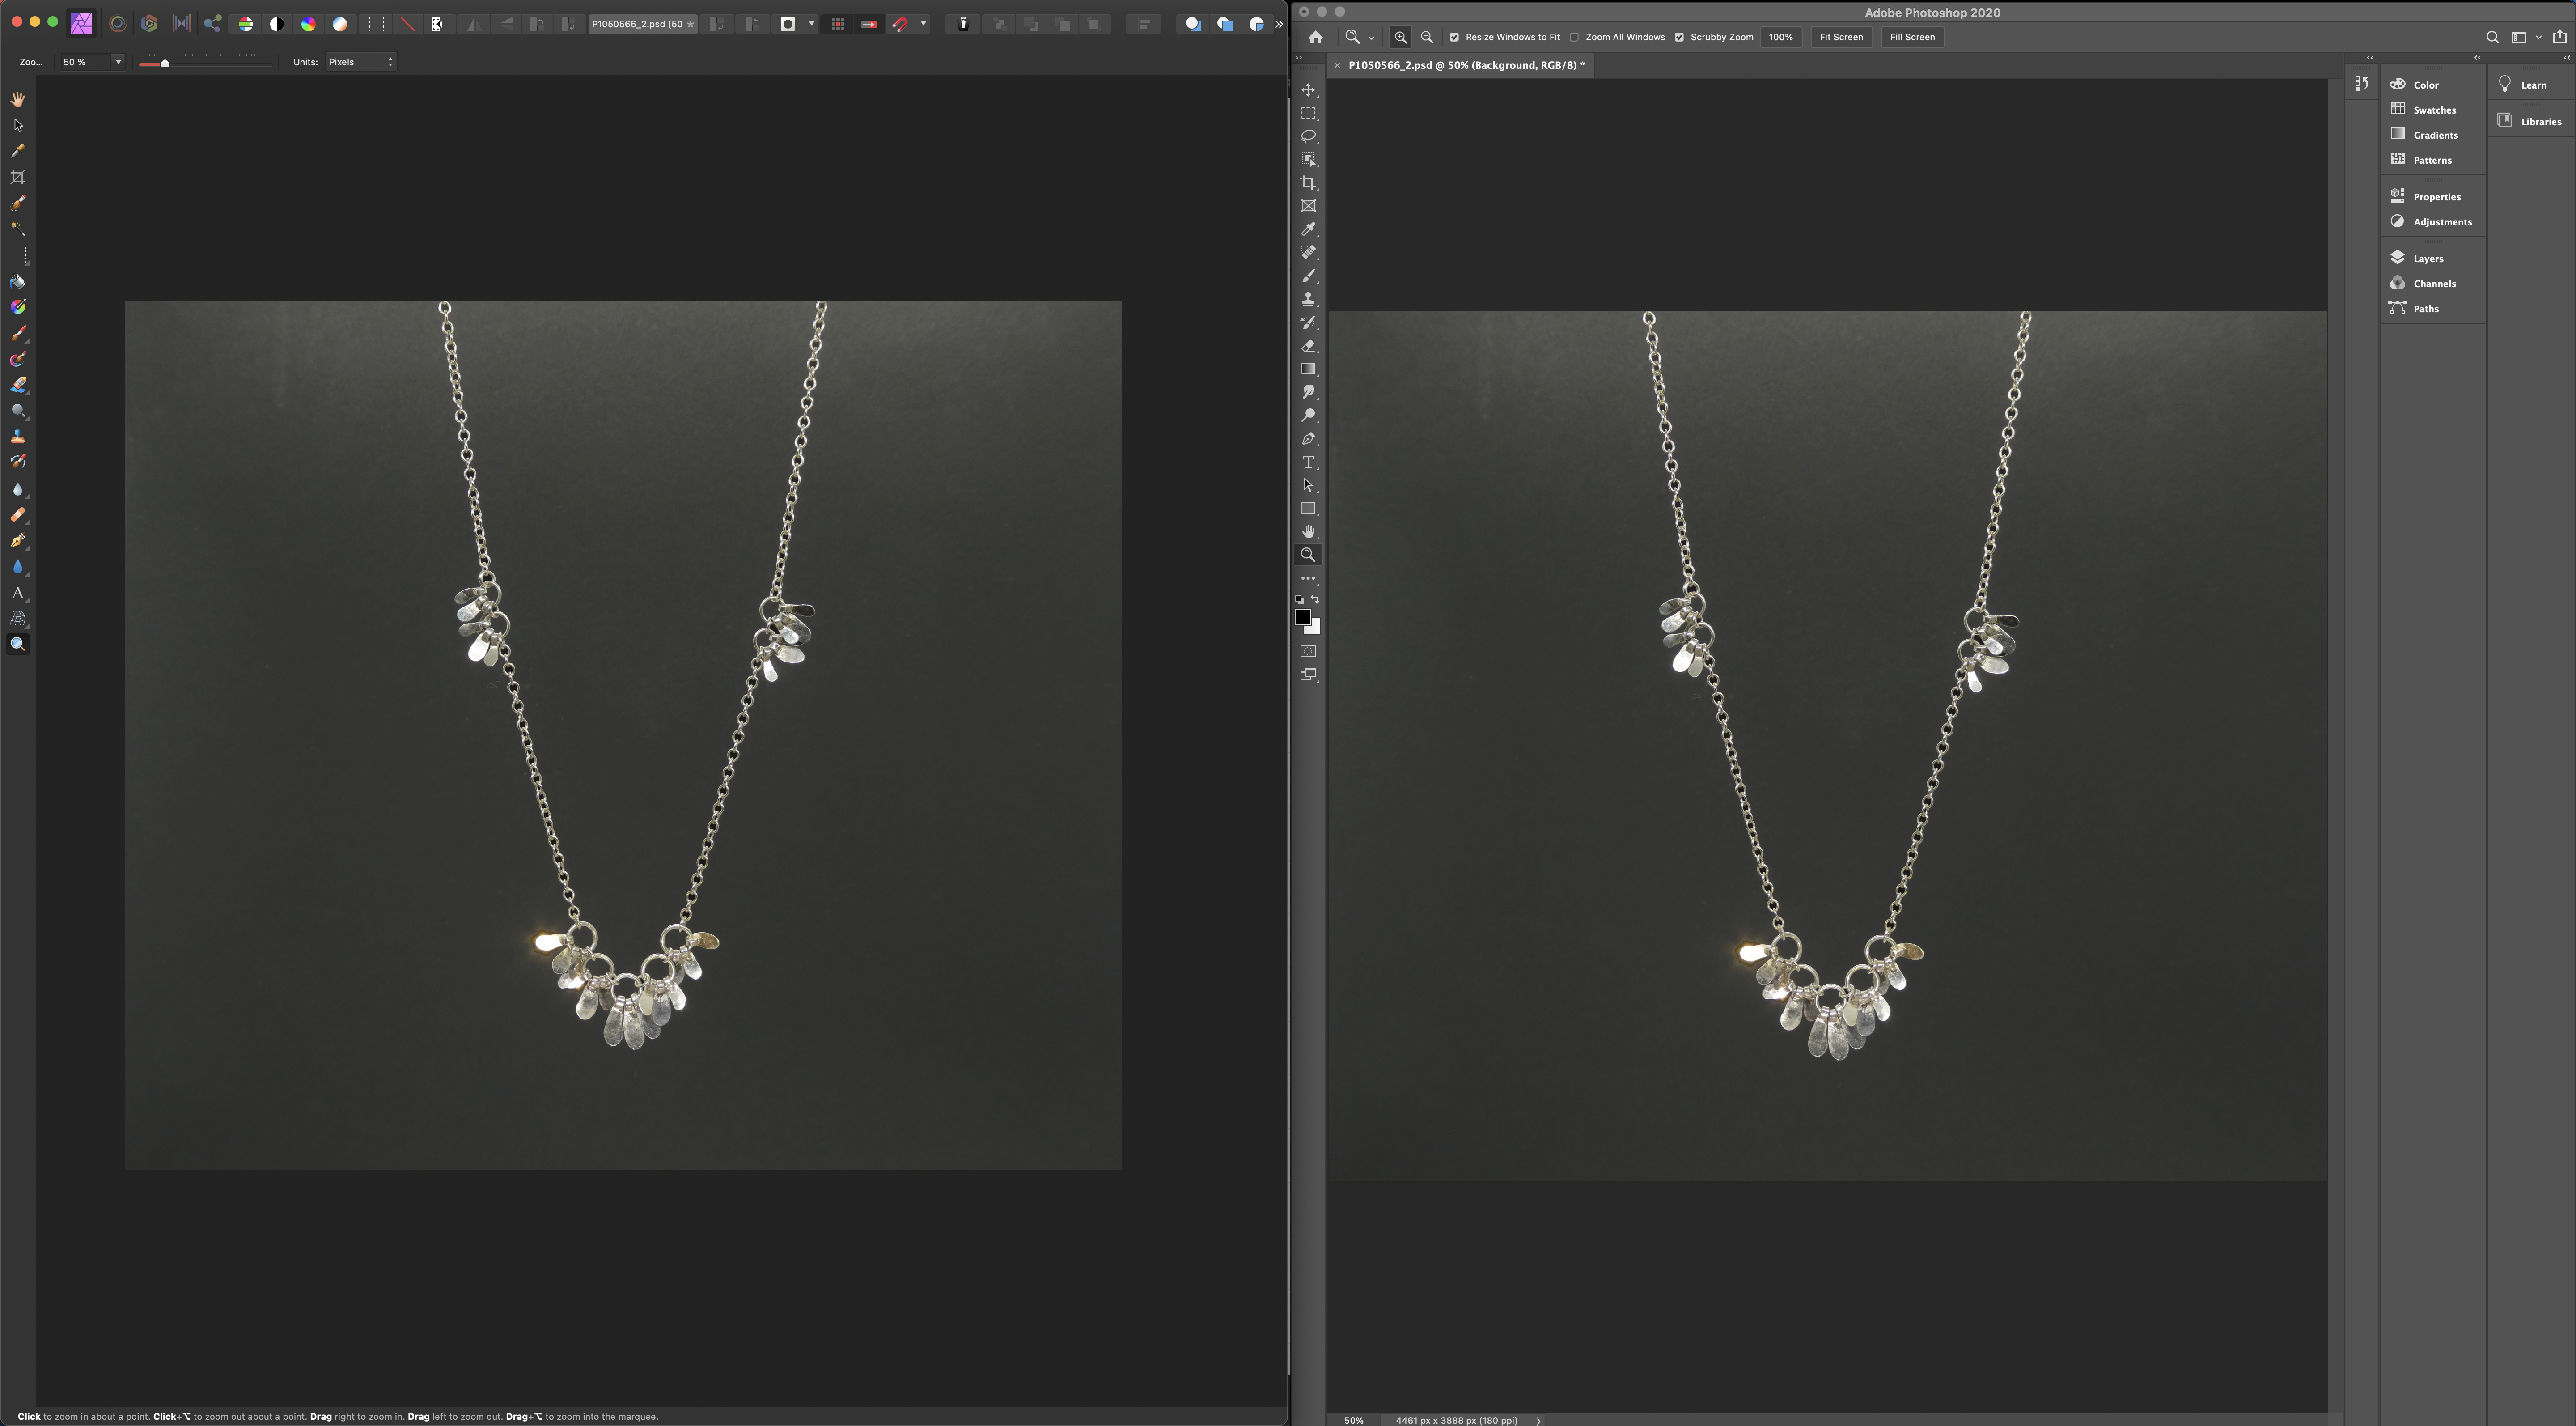Screen dimensions: 2576x1426
Task: Apply Auto Levels in Affinity toolbar
Action: tap(246, 24)
